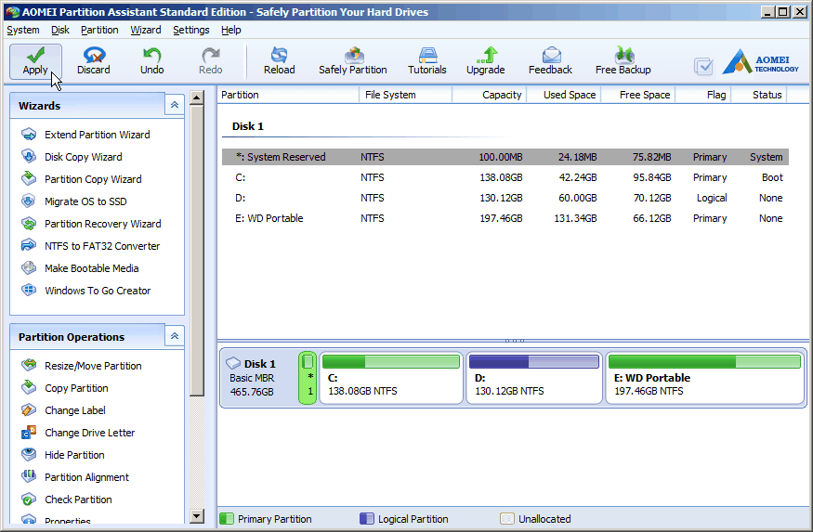Click Logical Partition legend swatch
813x532 pixels.
[x=367, y=519]
